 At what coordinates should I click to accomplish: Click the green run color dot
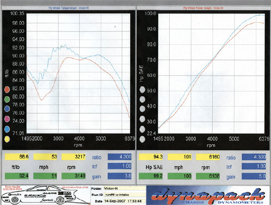tap(7, 99)
